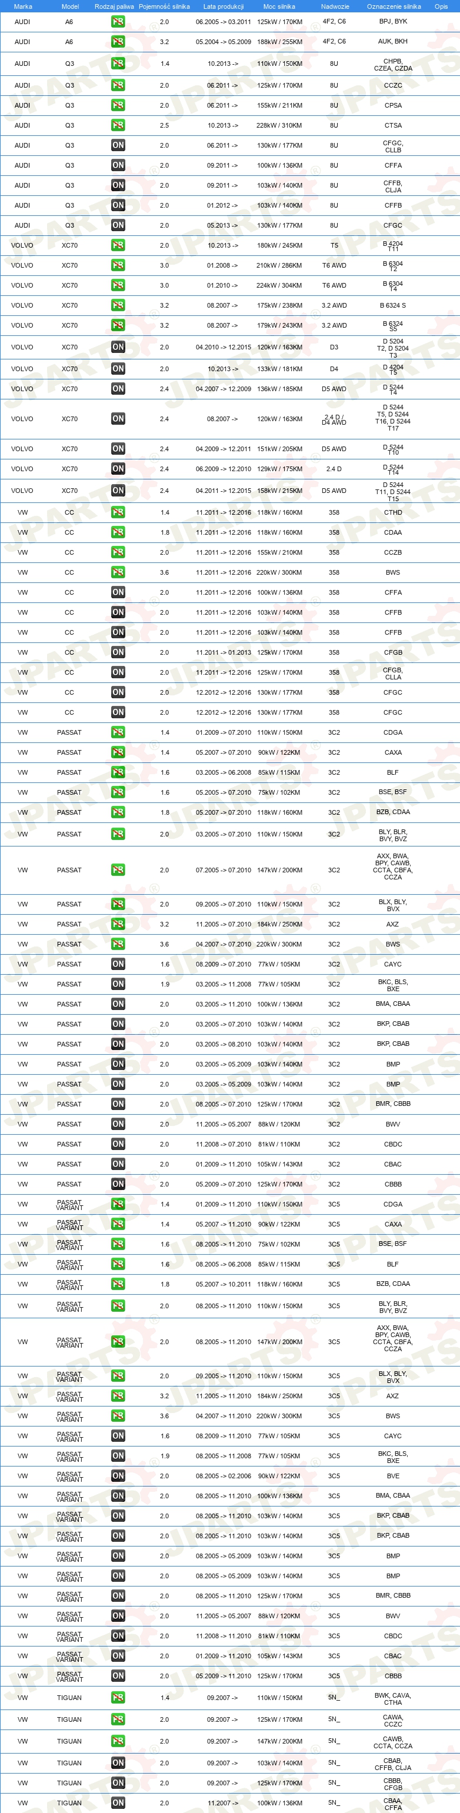Image resolution: width=460 pixels, height=1813 pixels.
Task: Click the PB icon in the VW CC 3.6 BWS row
Action: coord(118,572)
